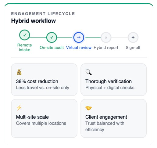Select the Virtual review label
Viewport: 157px width, 148px height.
[79, 48]
